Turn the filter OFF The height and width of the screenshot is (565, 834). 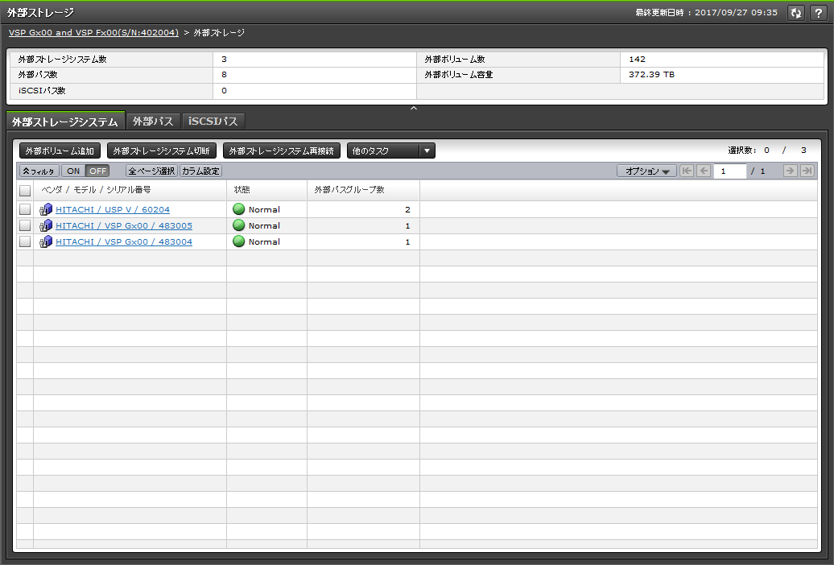tap(97, 171)
